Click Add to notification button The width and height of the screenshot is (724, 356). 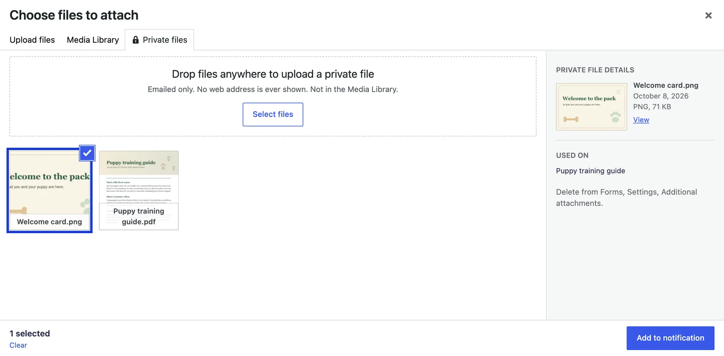coord(670,338)
